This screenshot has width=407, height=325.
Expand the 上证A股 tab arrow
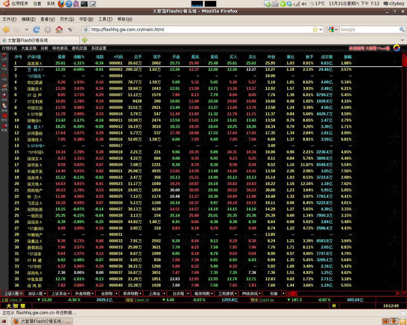tap(21, 293)
